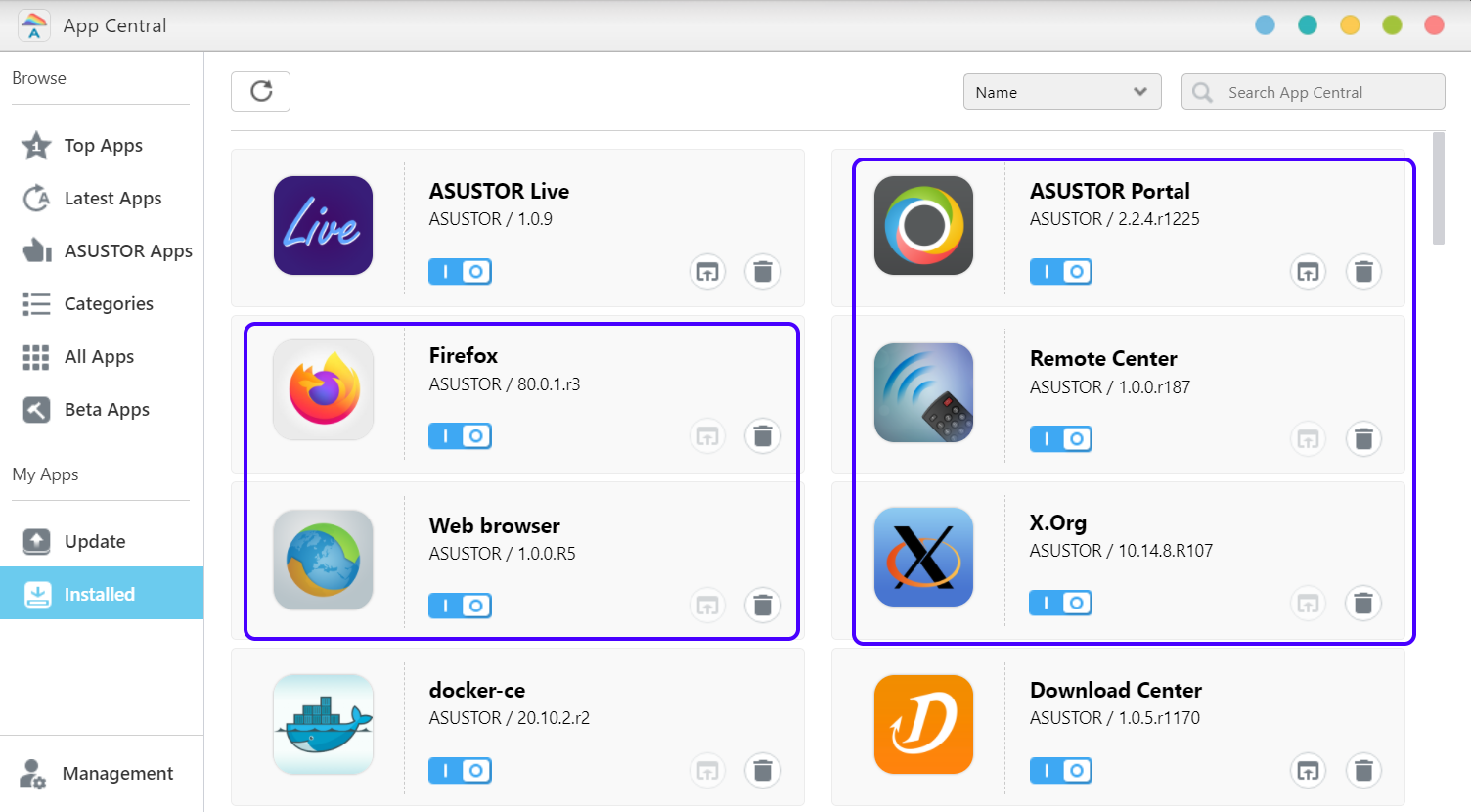Open Top Apps in the sidebar

tap(102, 146)
